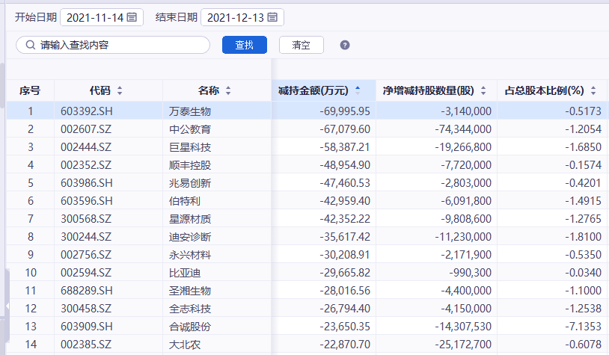Click ratio value -1.8100
This screenshot has width=609, height=355.
(583, 237)
